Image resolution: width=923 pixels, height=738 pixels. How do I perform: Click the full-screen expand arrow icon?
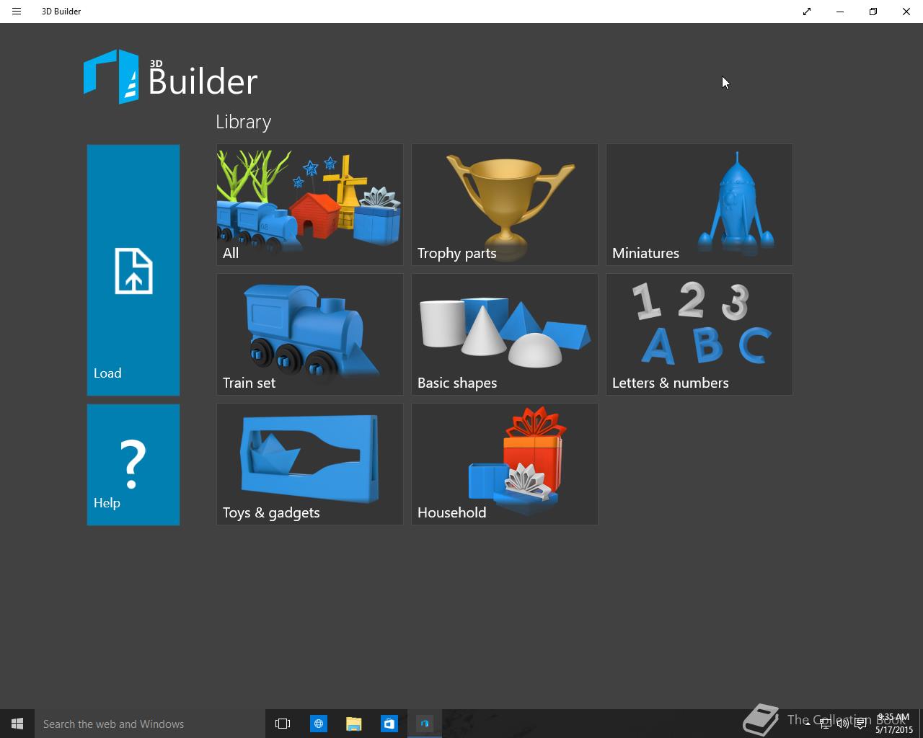click(x=807, y=12)
